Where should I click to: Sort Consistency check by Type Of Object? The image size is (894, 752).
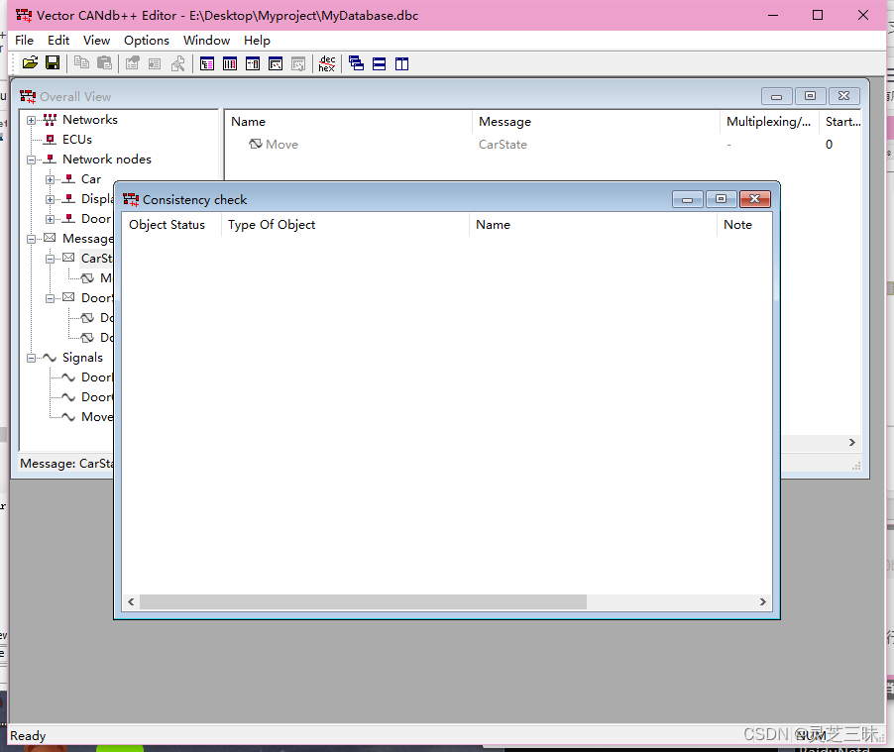click(346, 225)
